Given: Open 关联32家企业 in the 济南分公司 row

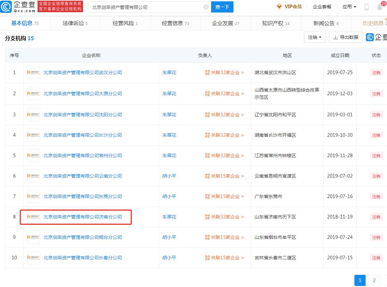Looking at the screenshot, I should 224,217.
